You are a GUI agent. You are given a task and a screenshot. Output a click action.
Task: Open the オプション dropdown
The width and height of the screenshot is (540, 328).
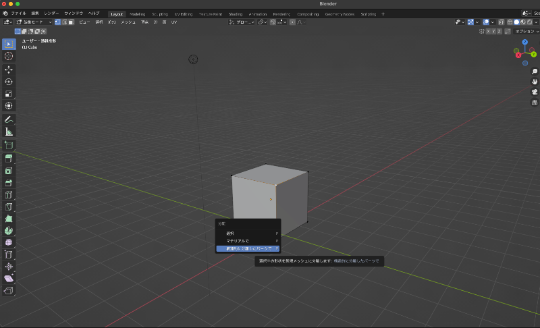click(x=526, y=31)
